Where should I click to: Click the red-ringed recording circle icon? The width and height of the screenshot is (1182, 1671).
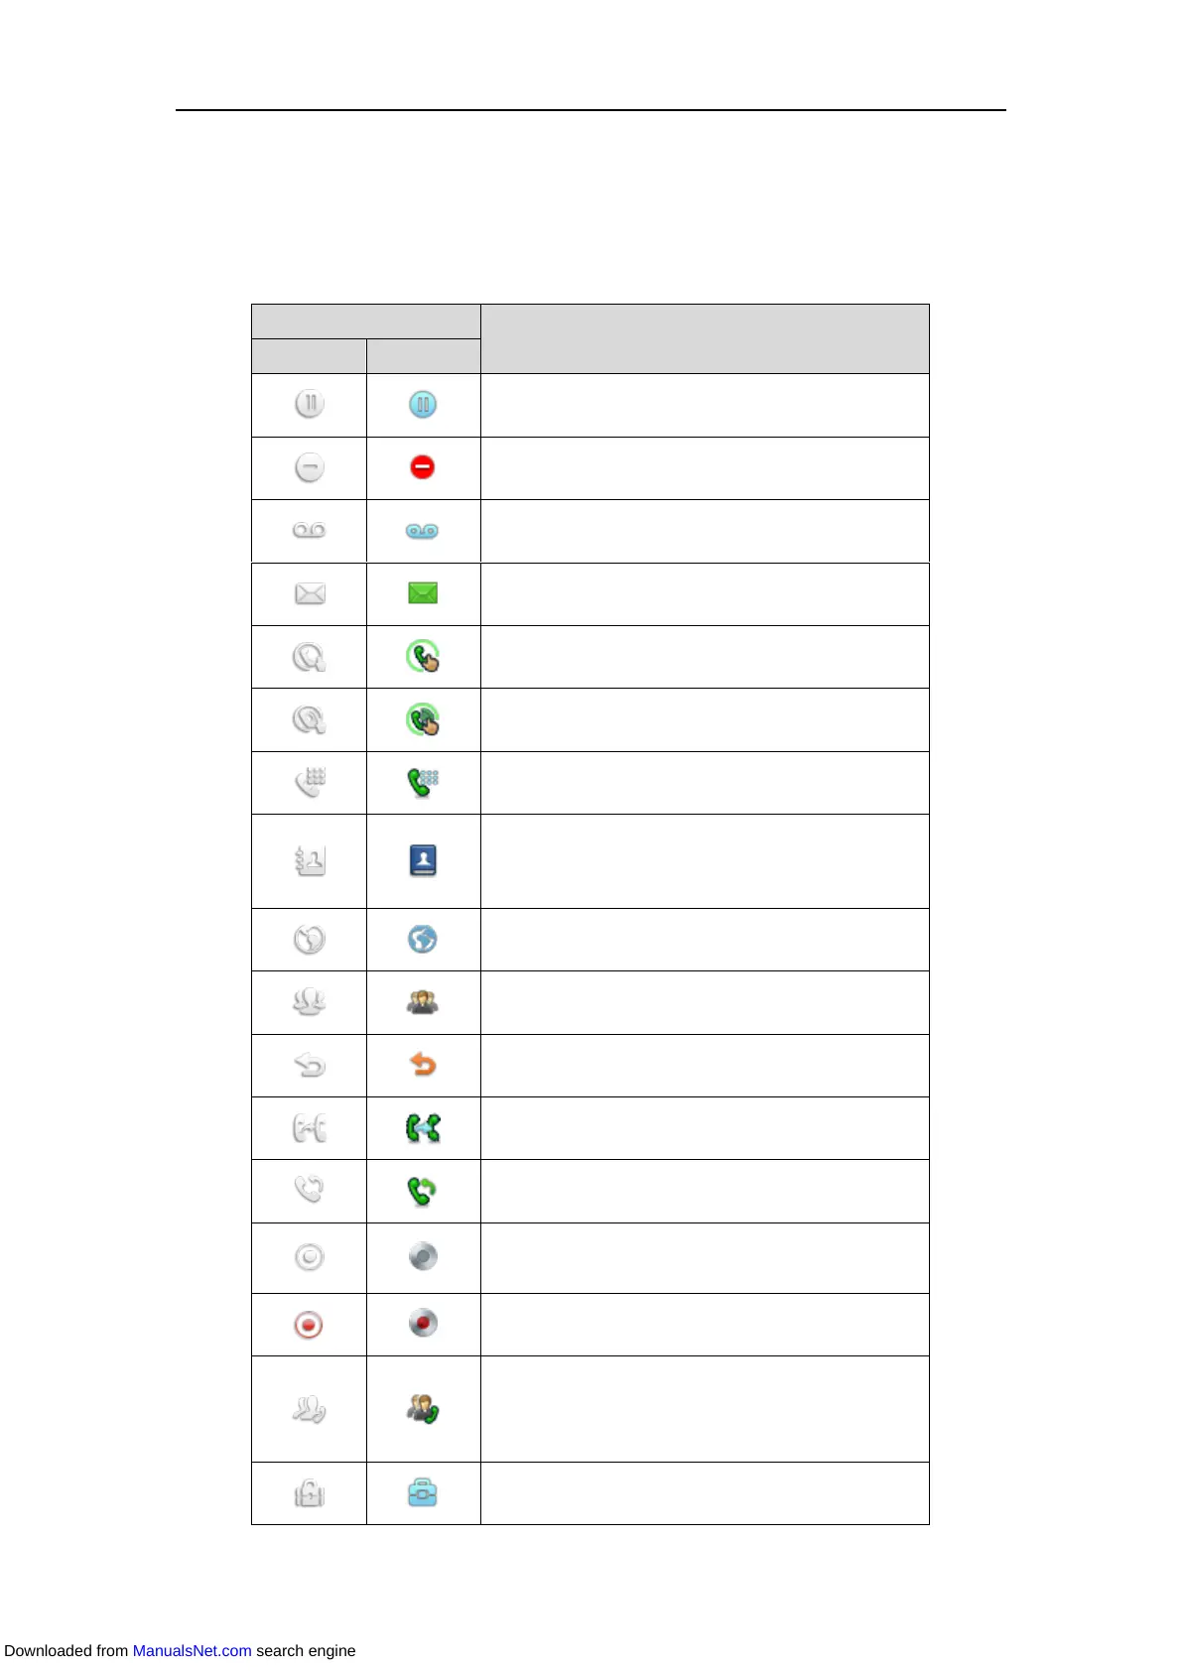point(310,1325)
